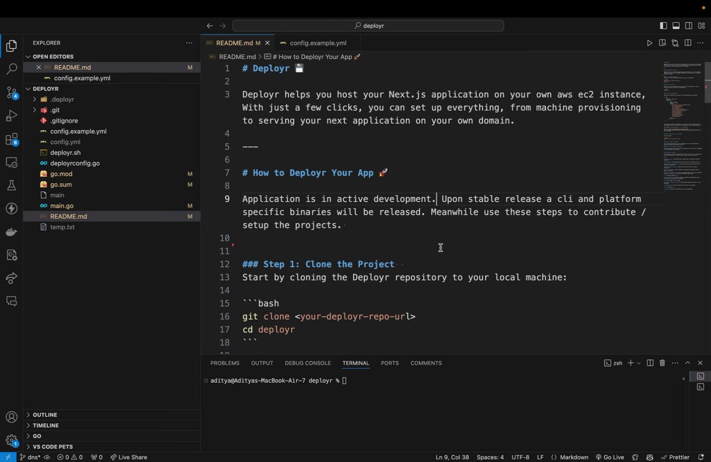
Task: Toggle the secondary sidebar visibility
Action: coord(689,26)
